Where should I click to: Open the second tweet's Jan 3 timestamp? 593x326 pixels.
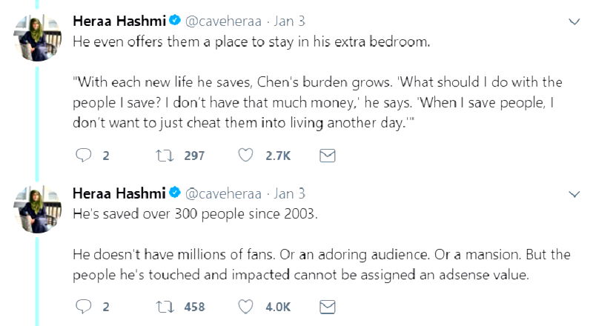(x=290, y=194)
